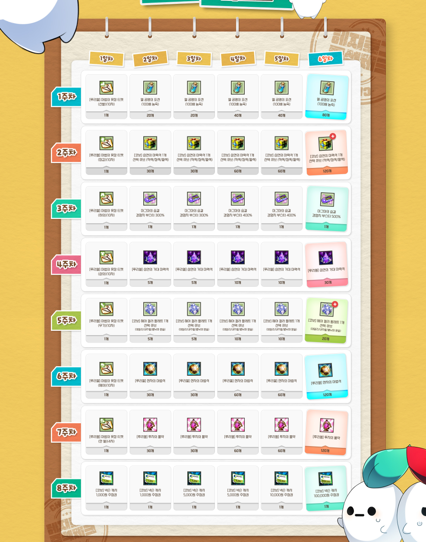Click the 5주차 2일차 hair color palette cube icon
Image resolution: width=426 pixels, height=542 pixels.
click(150, 309)
